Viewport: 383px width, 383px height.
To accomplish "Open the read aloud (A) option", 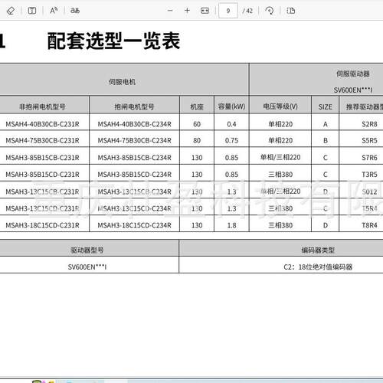I will click(54, 11).
